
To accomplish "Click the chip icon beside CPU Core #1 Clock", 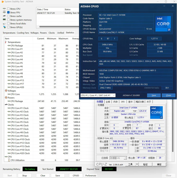I will [9, 108].
